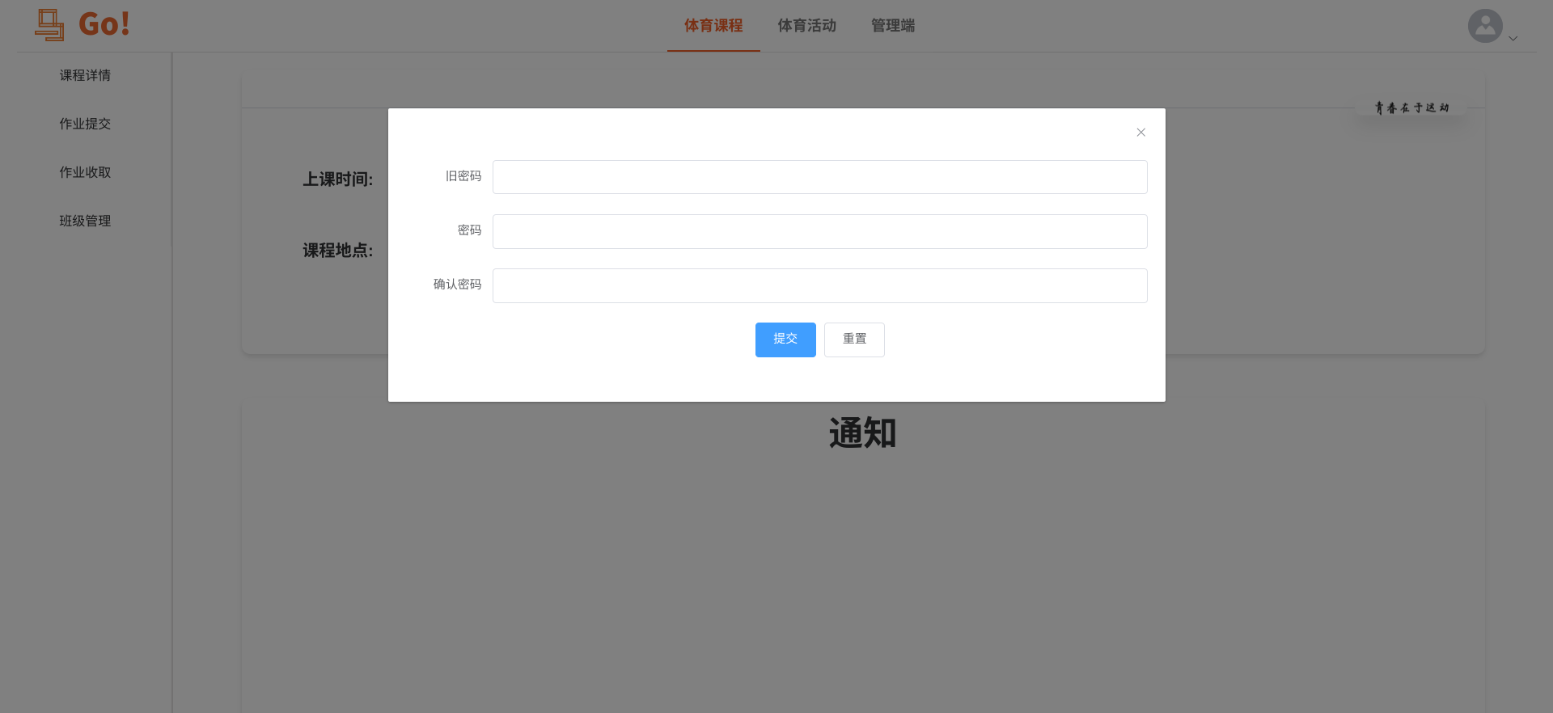Focus the 旧密码 input field
1553x713 pixels.
click(819, 177)
